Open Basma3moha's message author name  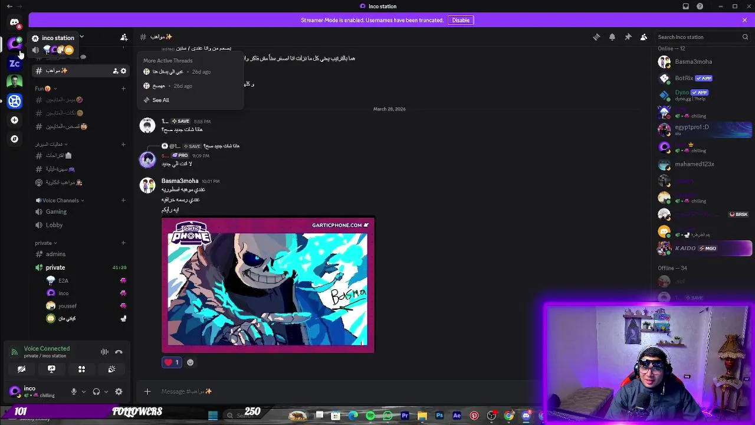pyautogui.click(x=180, y=181)
